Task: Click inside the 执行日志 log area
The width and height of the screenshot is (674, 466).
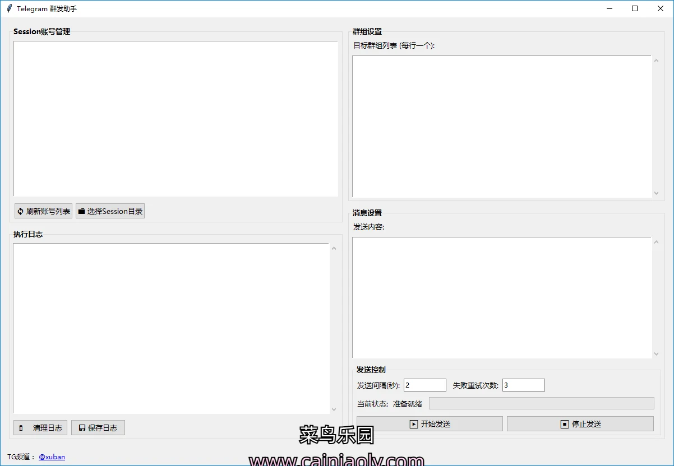Action: 171,328
